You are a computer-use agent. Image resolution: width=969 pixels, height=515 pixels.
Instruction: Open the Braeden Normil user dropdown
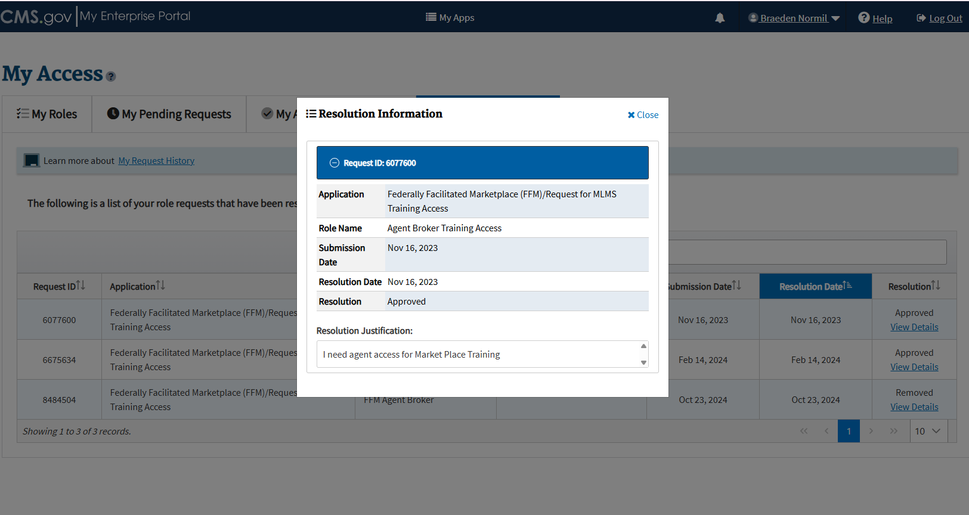coord(794,18)
